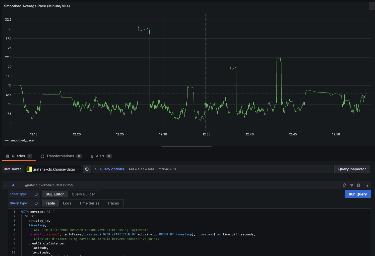The image size is (375, 256).
Task: Open the Query inspector
Action: (x=352, y=169)
